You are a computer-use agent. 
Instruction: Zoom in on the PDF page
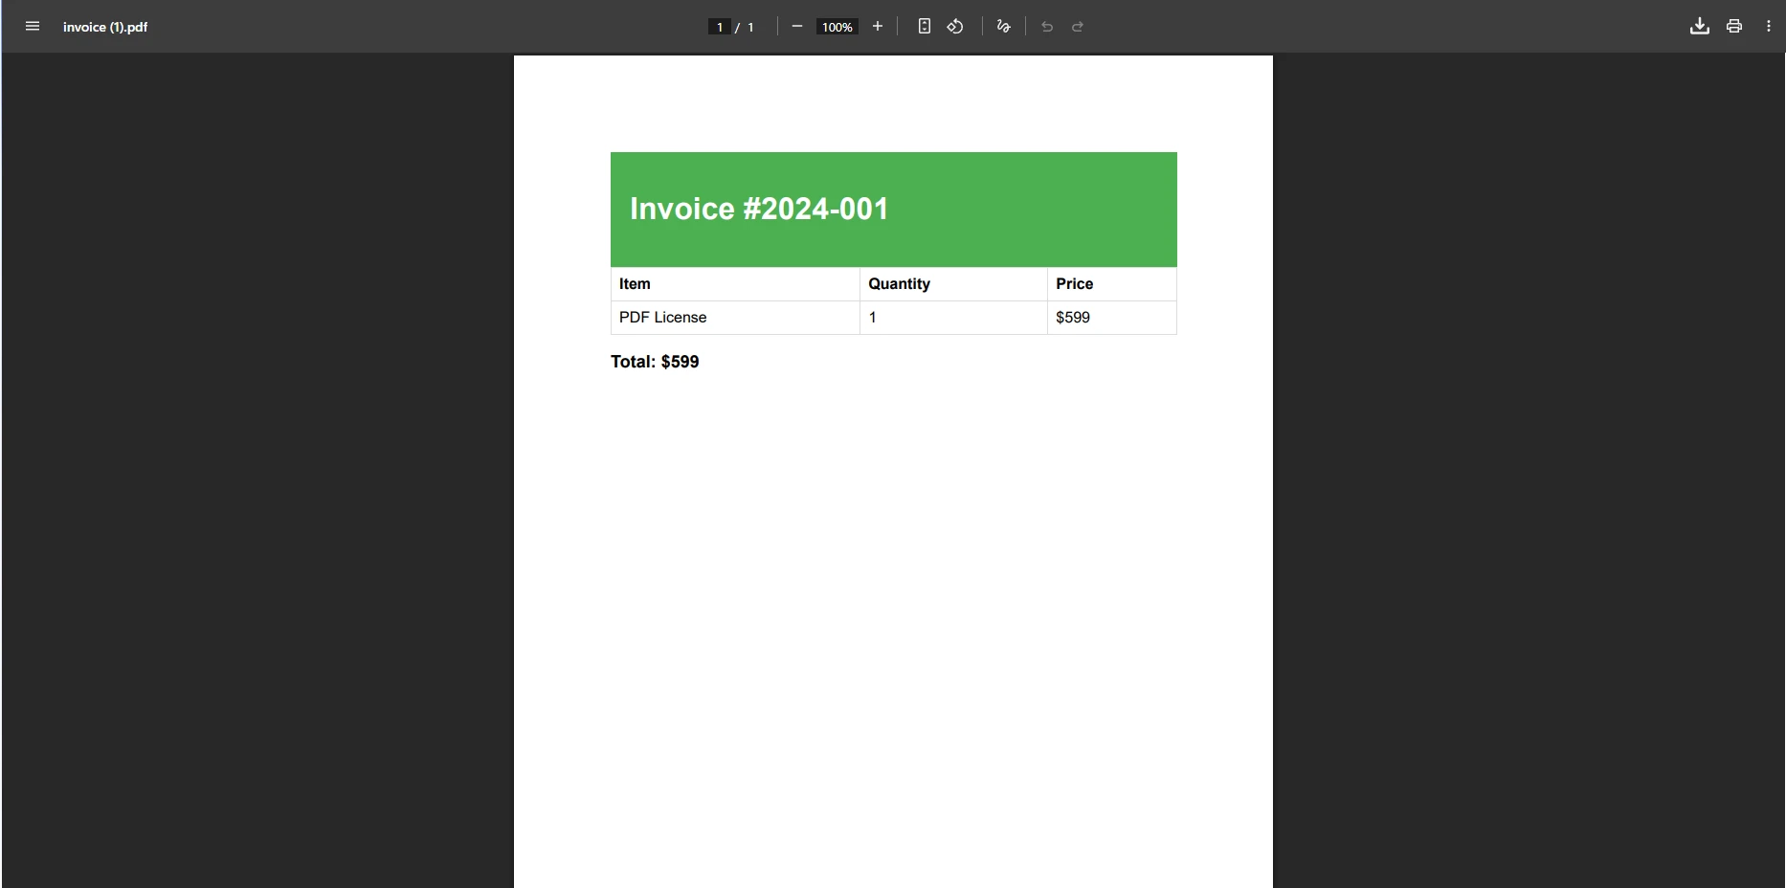[x=877, y=26]
